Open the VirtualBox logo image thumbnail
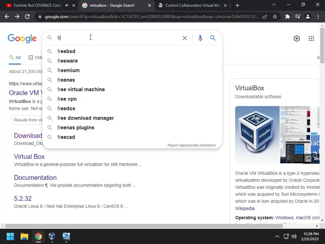The width and height of the screenshot is (325, 244). 257,135
